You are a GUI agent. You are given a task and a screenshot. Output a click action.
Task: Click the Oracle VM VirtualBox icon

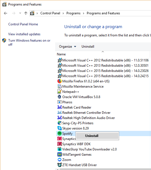tap(60, 97)
